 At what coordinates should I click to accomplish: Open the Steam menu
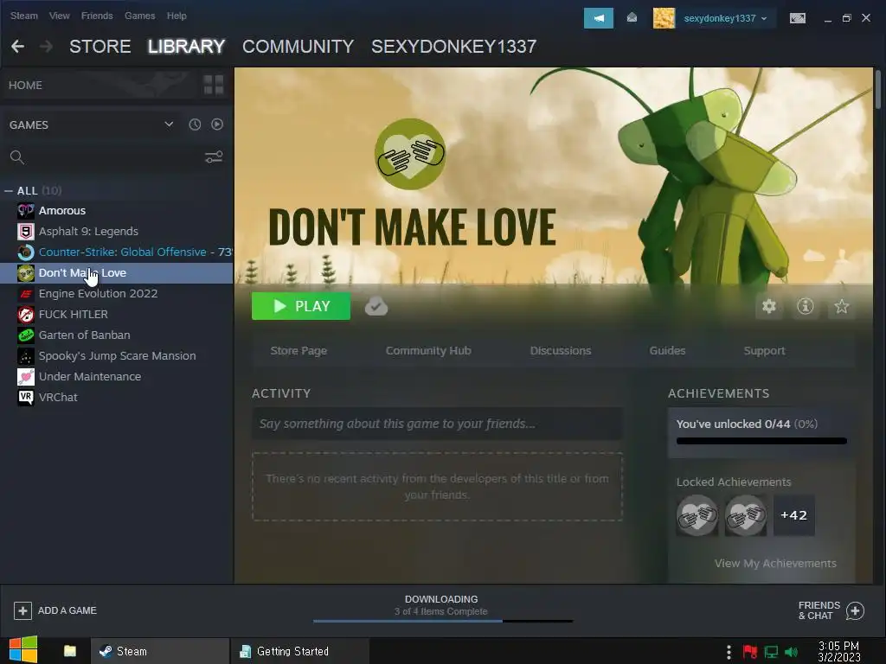click(x=23, y=16)
